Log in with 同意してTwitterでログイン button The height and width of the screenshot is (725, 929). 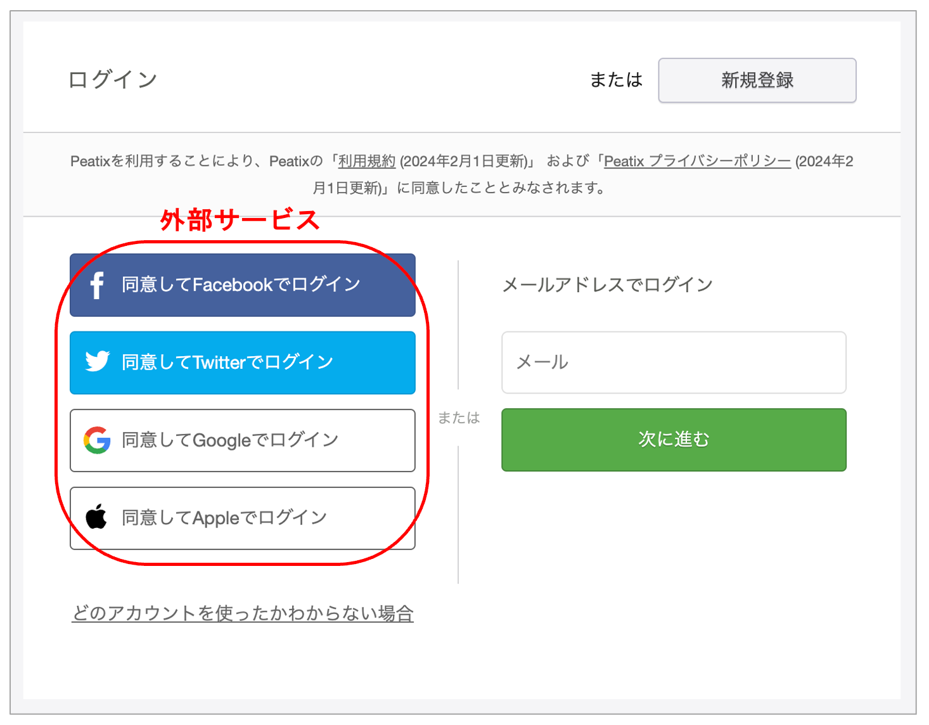(x=243, y=362)
